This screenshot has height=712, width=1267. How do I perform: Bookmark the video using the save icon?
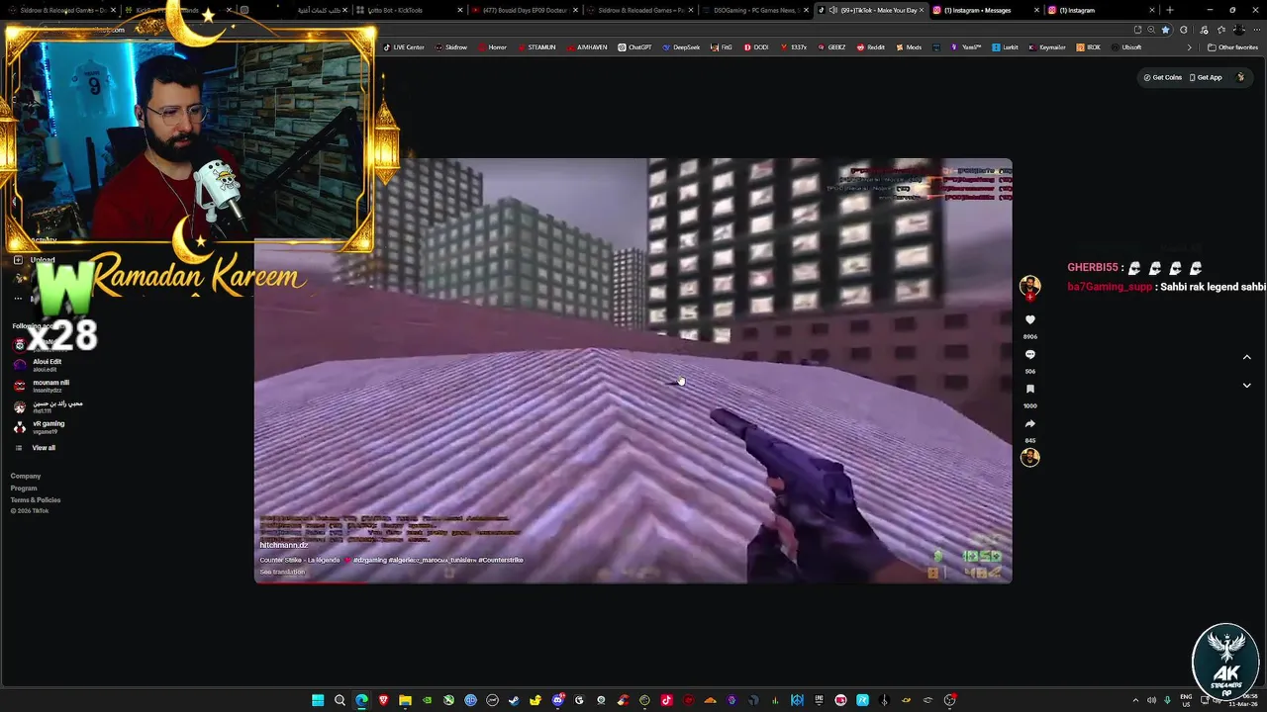pyautogui.click(x=1029, y=389)
